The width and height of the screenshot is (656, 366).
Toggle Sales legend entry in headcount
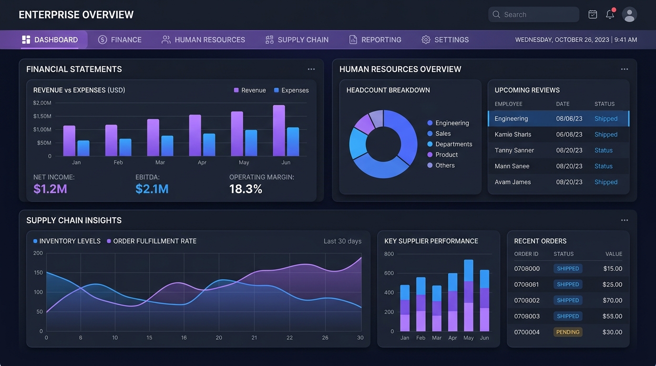439,133
